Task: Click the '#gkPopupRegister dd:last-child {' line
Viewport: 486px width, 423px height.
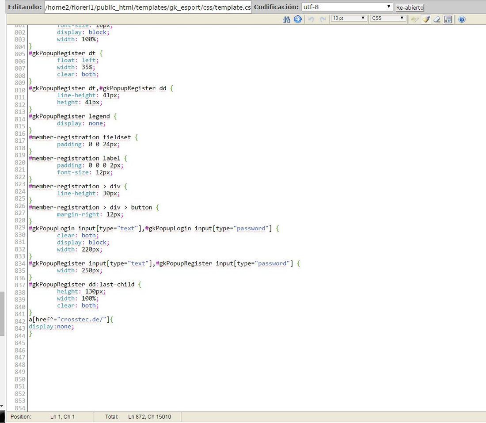Action: (85, 284)
